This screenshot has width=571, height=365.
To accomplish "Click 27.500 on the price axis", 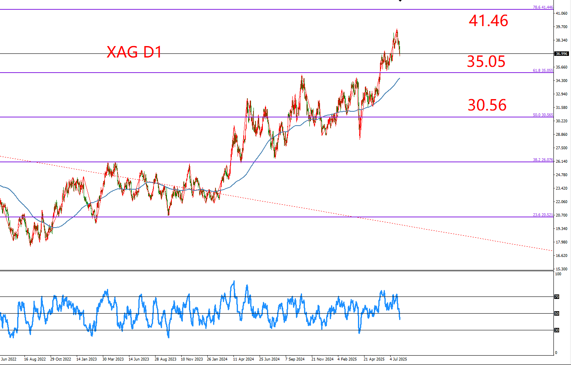I will point(562,148).
